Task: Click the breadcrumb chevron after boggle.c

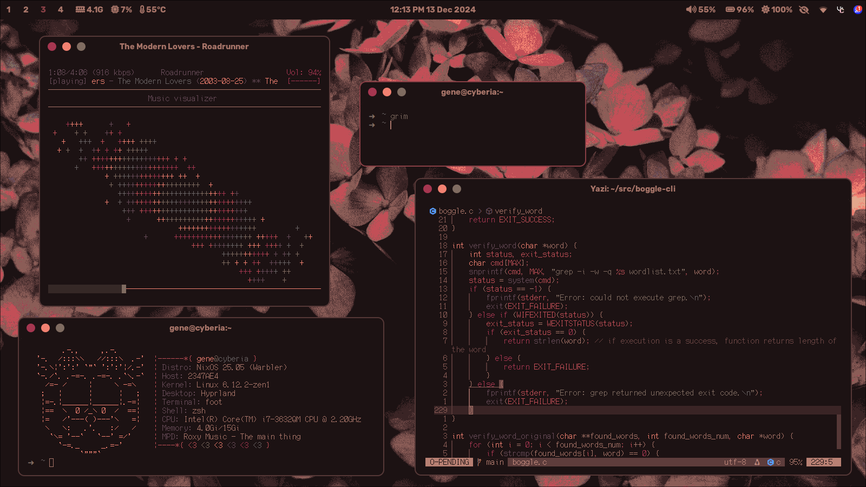Action: [x=480, y=211]
